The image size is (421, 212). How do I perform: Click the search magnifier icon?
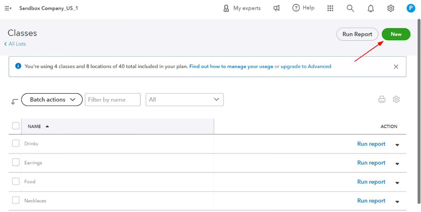pos(350,8)
